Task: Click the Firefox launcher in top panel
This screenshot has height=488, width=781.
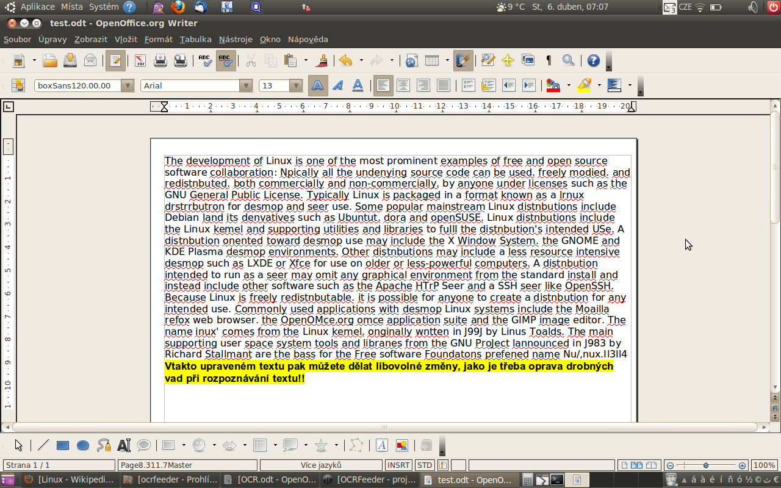Action: (x=178, y=7)
